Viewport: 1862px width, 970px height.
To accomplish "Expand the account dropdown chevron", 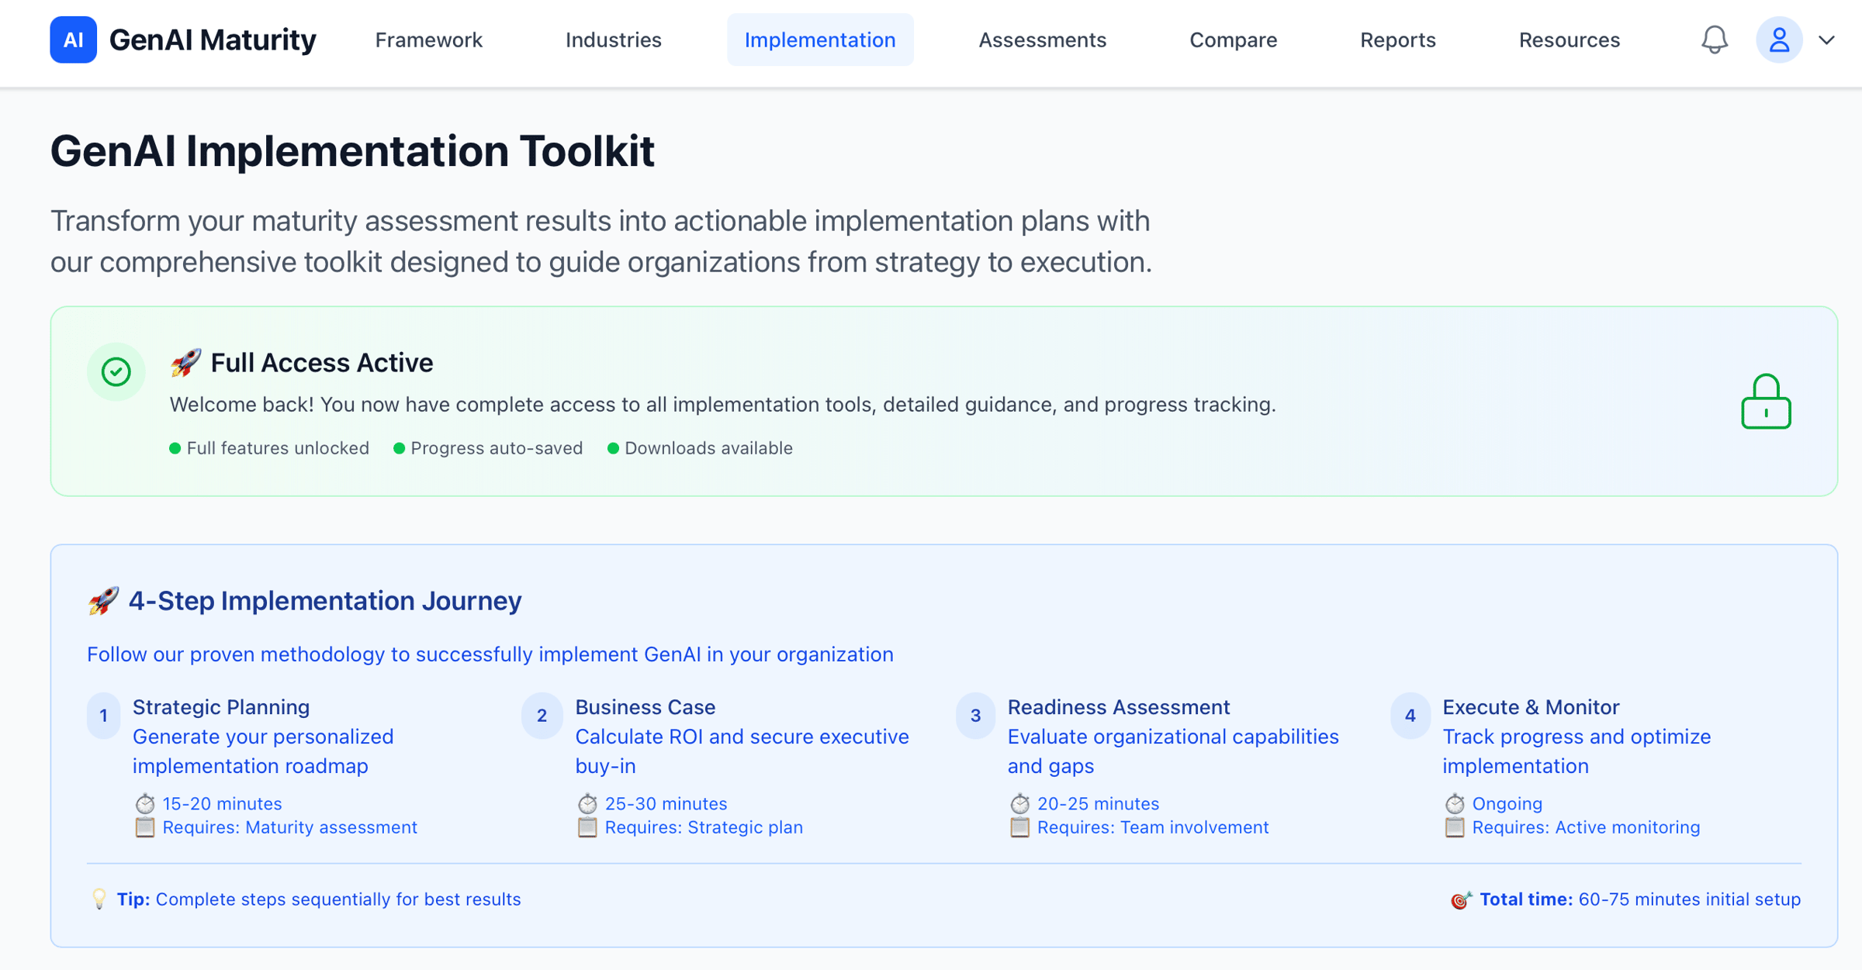I will click(x=1826, y=40).
